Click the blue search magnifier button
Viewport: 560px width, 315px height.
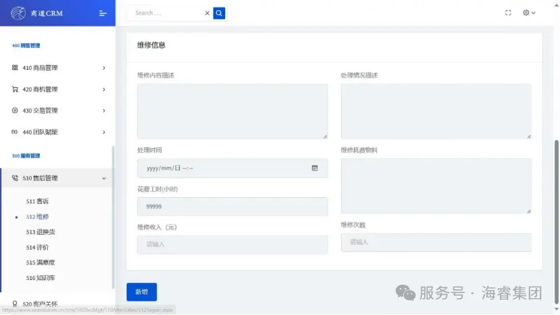pyautogui.click(x=219, y=13)
